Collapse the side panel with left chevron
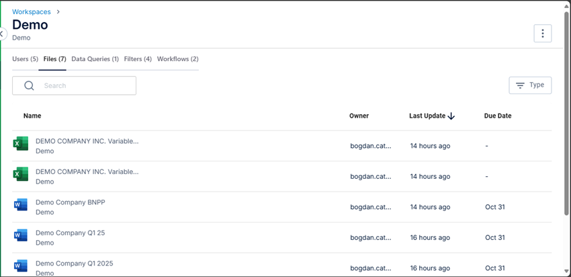The image size is (571, 277). tap(2, 34)
